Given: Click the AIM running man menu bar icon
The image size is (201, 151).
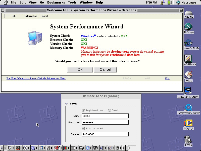Looking at the screenshot, I should pyautogui.click(x=162, y=3).
